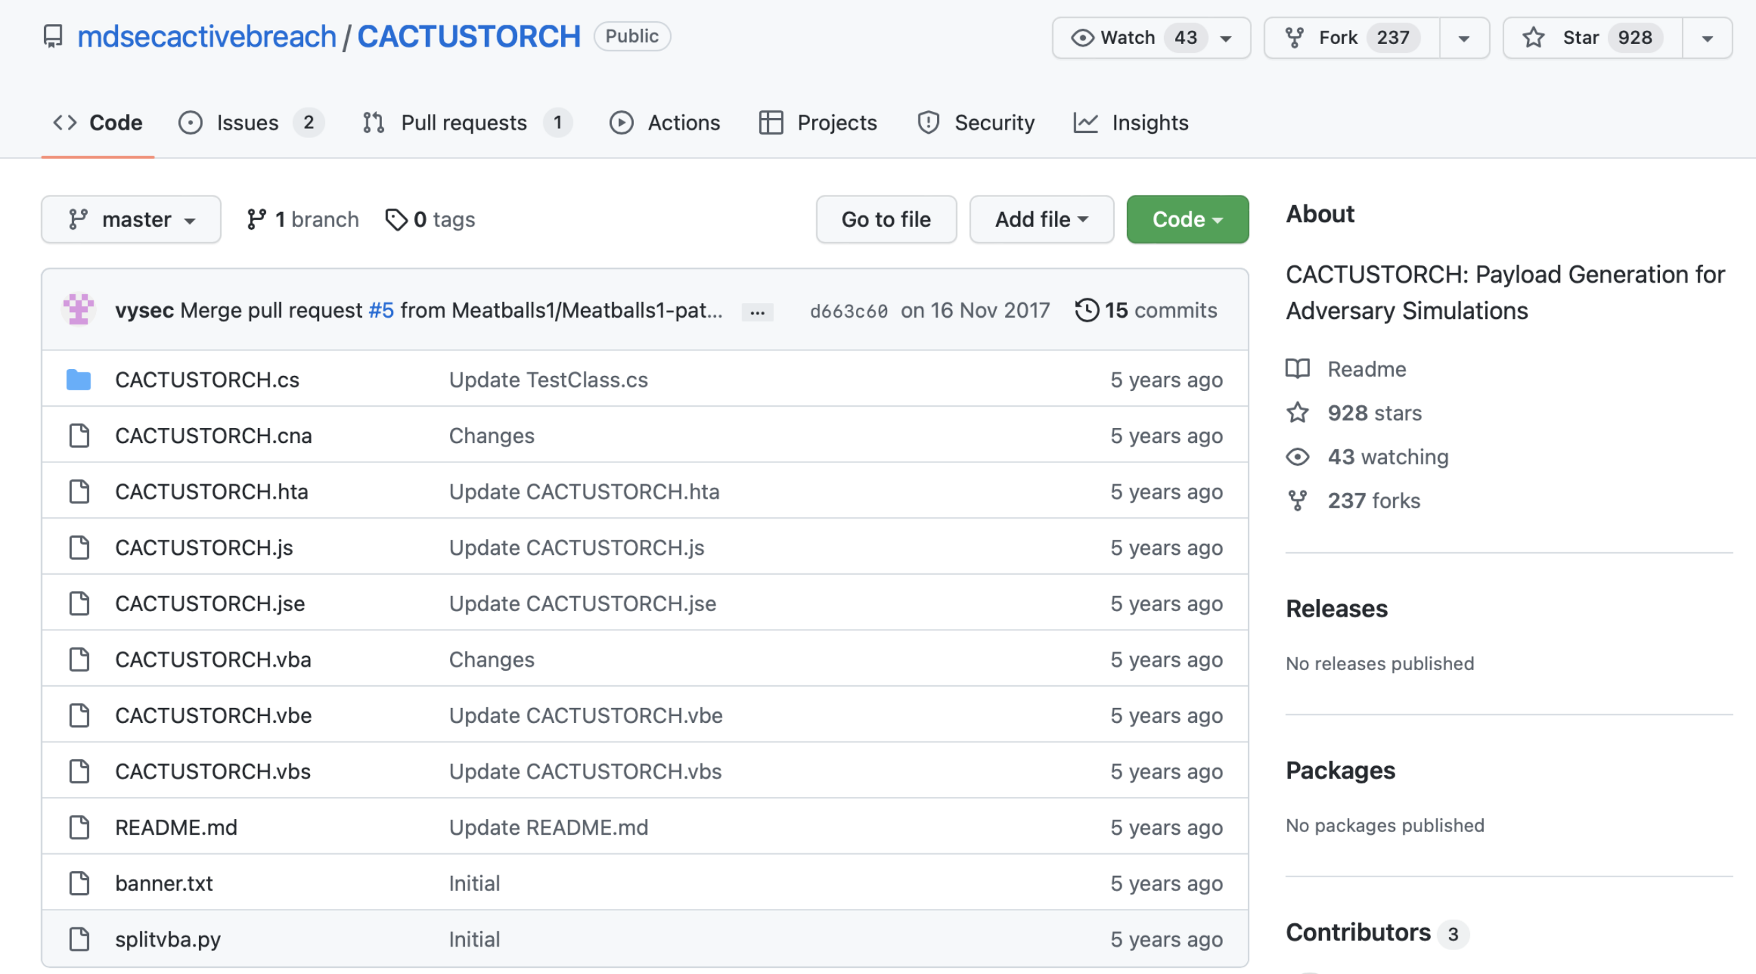The width and height of the screenshot is (1756, 974).
Task: Open the Star lists dropdown arrow
Action: (1707, 38)
